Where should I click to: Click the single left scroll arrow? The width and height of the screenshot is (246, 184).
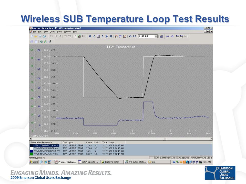pyautogui.click(x=94, y=36)
